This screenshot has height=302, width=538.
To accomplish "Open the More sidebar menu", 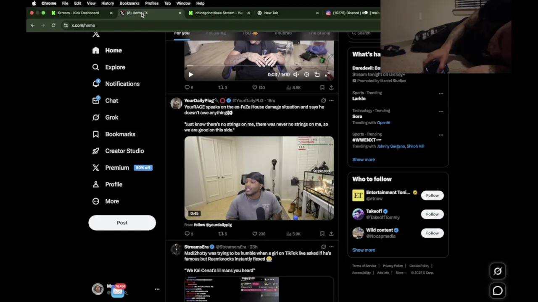I will [106, 201].
